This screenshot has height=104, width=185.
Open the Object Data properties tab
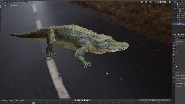click(x=174, y=75)
